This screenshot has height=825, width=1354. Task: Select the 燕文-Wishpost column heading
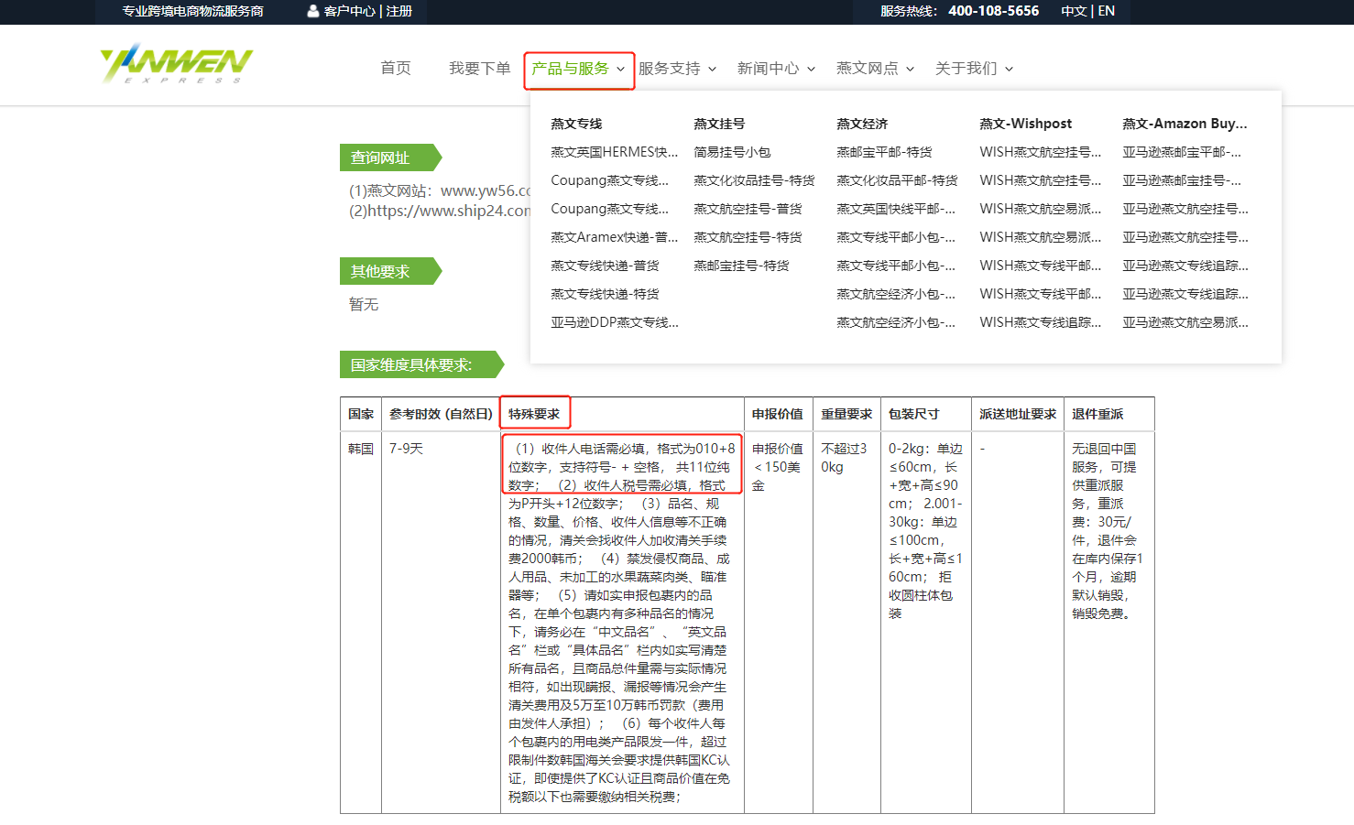click(1025, 124)
